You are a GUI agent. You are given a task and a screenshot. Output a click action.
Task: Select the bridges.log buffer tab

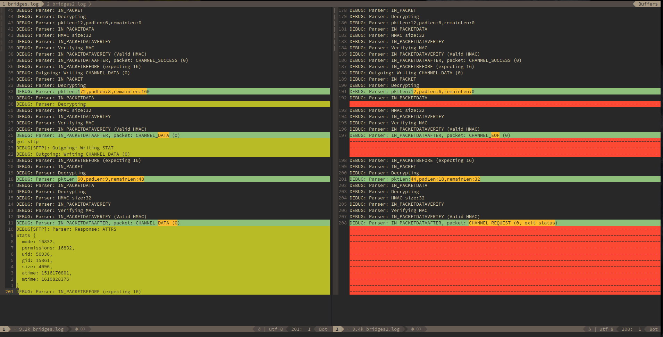coord(21,4)
